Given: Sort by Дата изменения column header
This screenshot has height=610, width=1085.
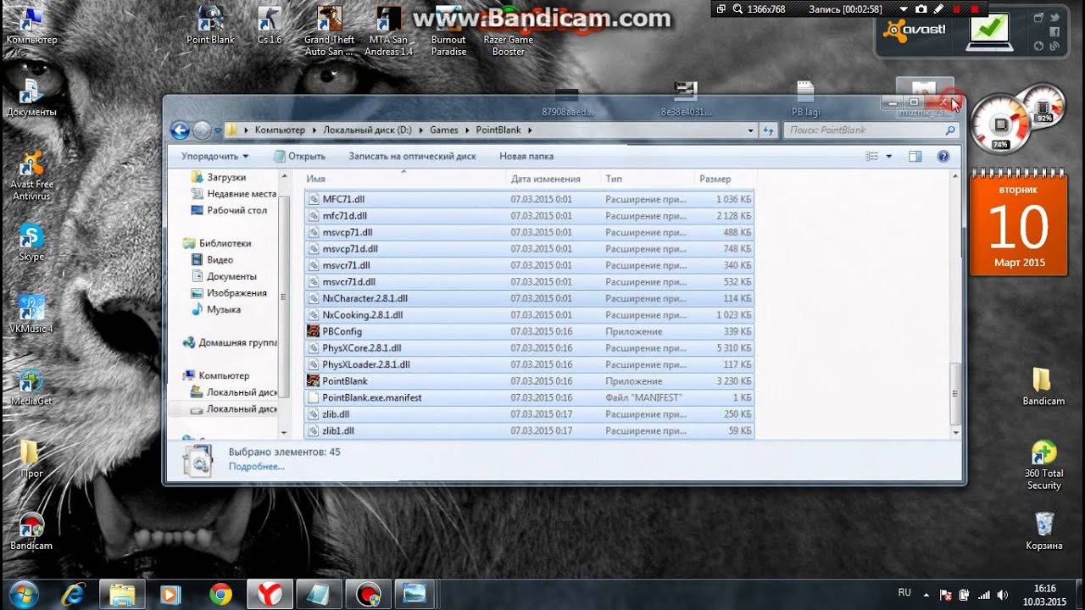Looking at the screenshot, I should [x=554, y=179].
